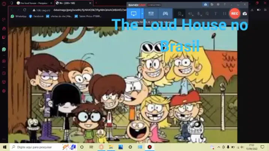Image resolution: width=269 pixels, height=151 pixels.
Task: Toggle Bandicam speaker sound icon
Action: (x=190, y=14)
